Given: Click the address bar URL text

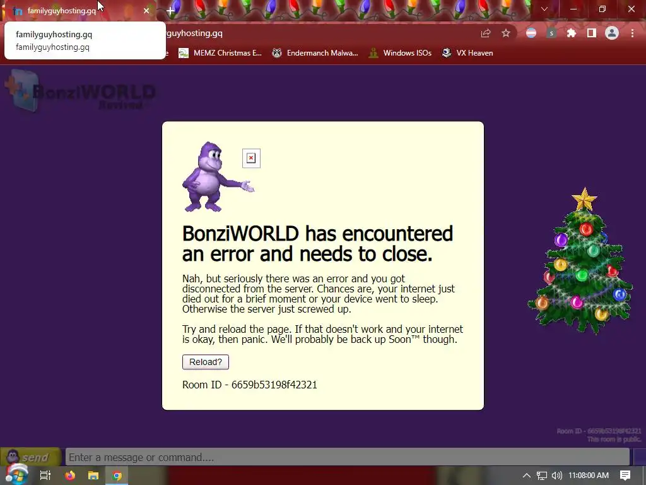Looking at the screenshot, I should 194,33.
